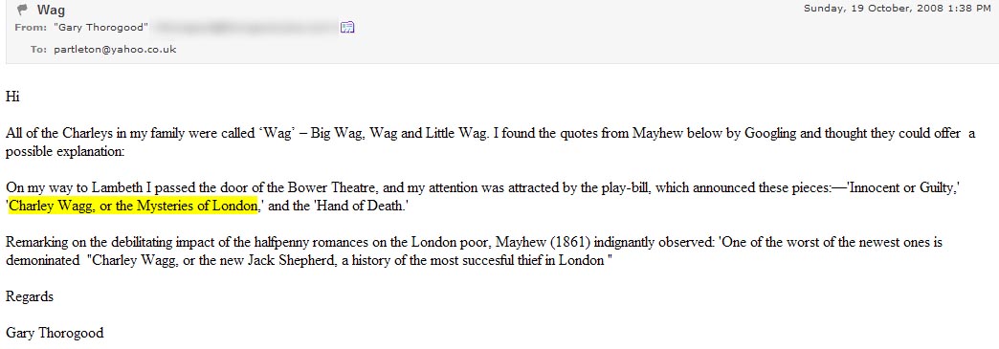This screenshot has width=999, height=349.
Task: Select sender name "Gary Thorogood"
Action: pos(100,27)
